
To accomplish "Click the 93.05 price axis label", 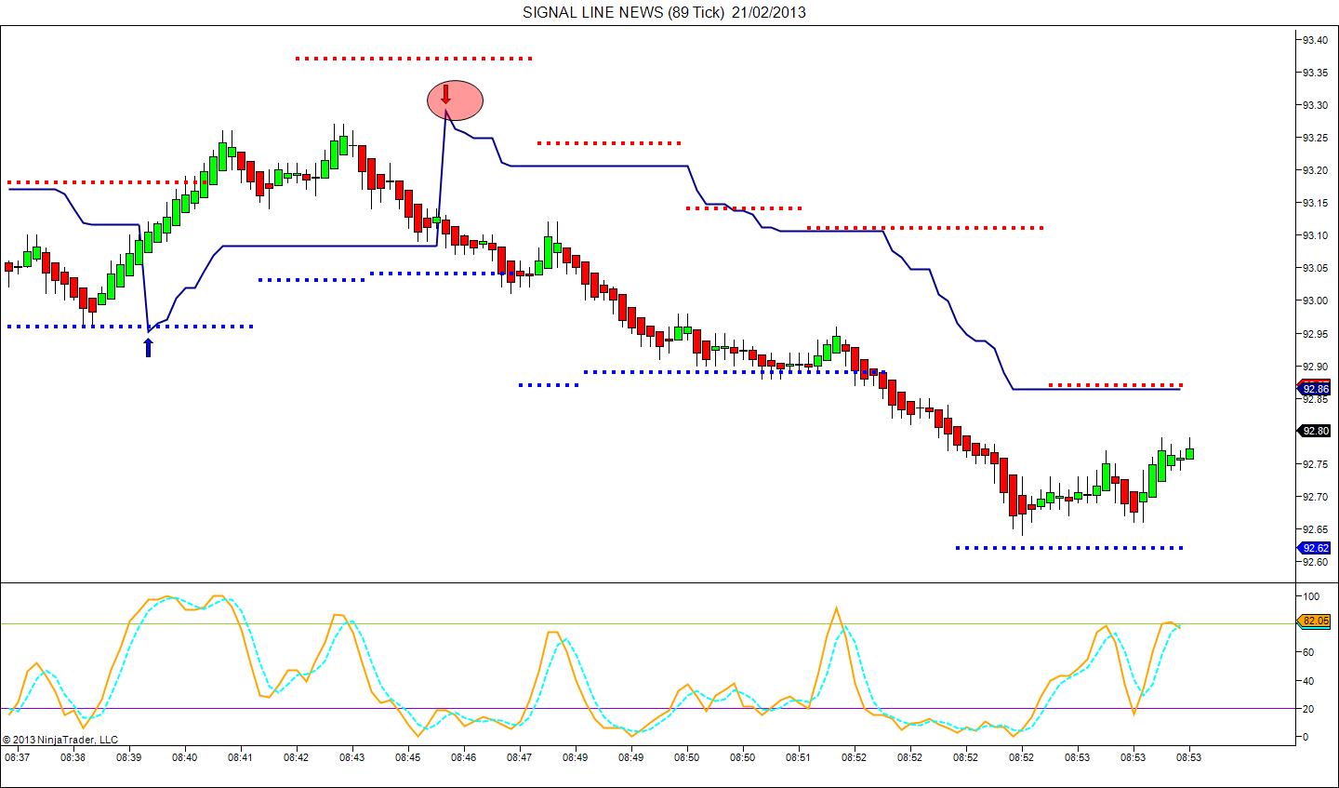I will click(1315, 268).
